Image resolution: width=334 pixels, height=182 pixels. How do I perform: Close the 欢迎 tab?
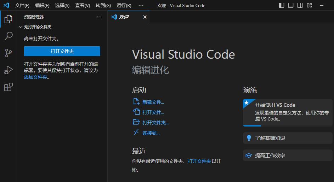[145, 17]
